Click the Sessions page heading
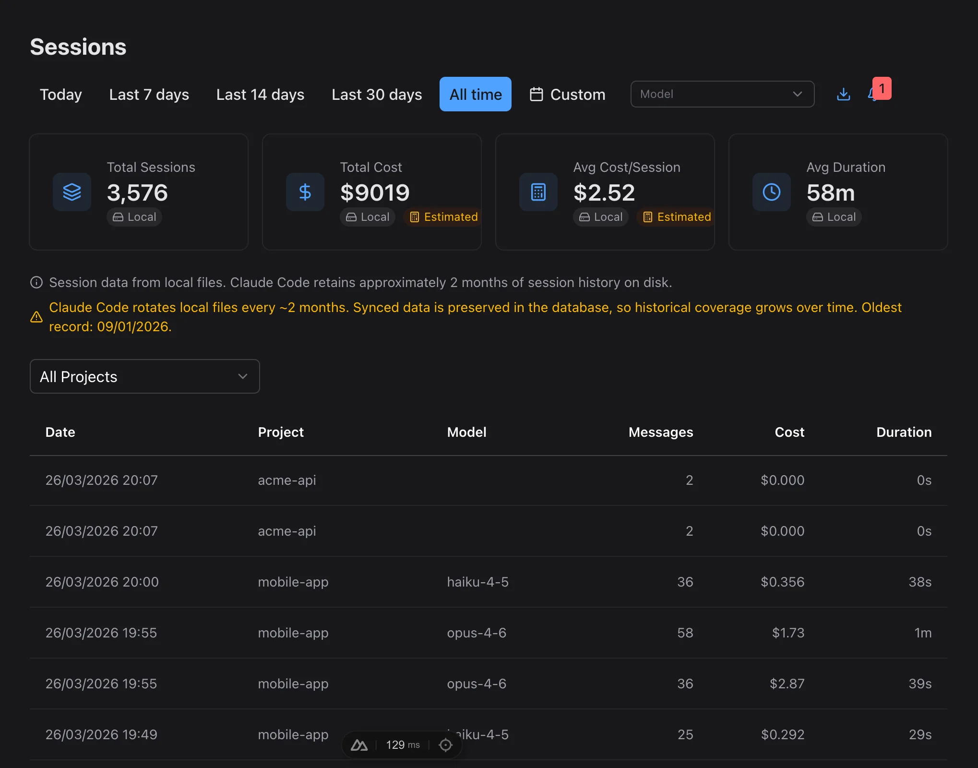The image size is (978, 768). pos(78,47)
